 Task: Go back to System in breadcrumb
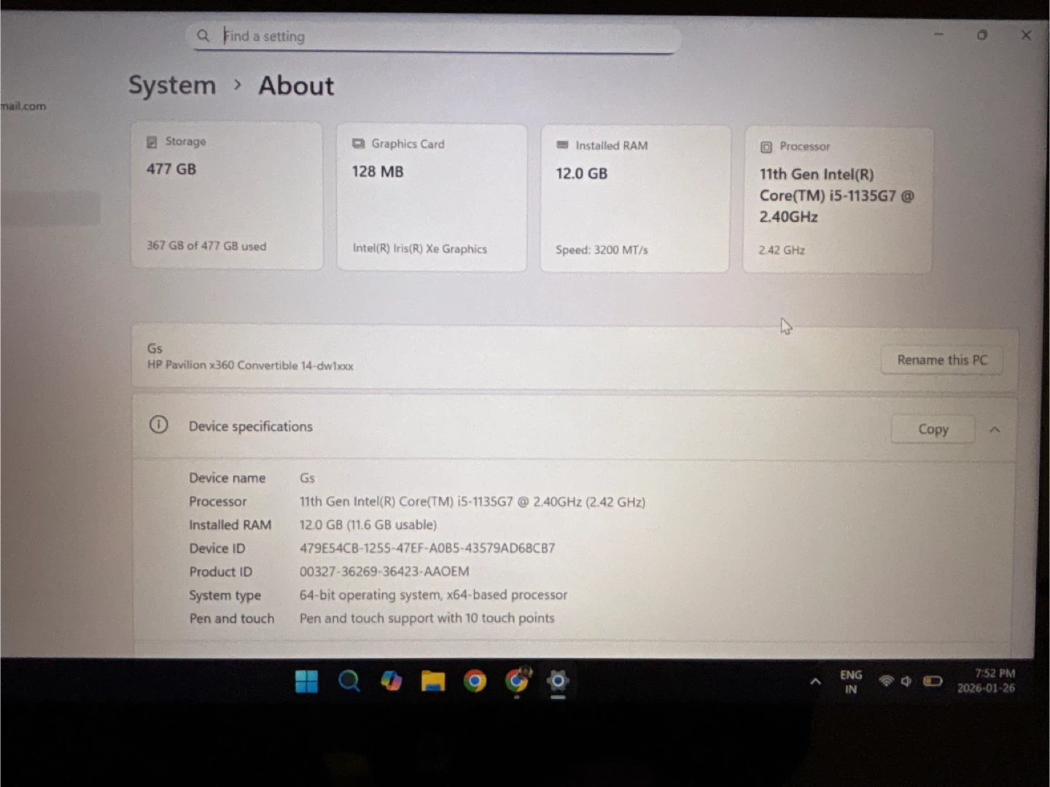(172, 85)
